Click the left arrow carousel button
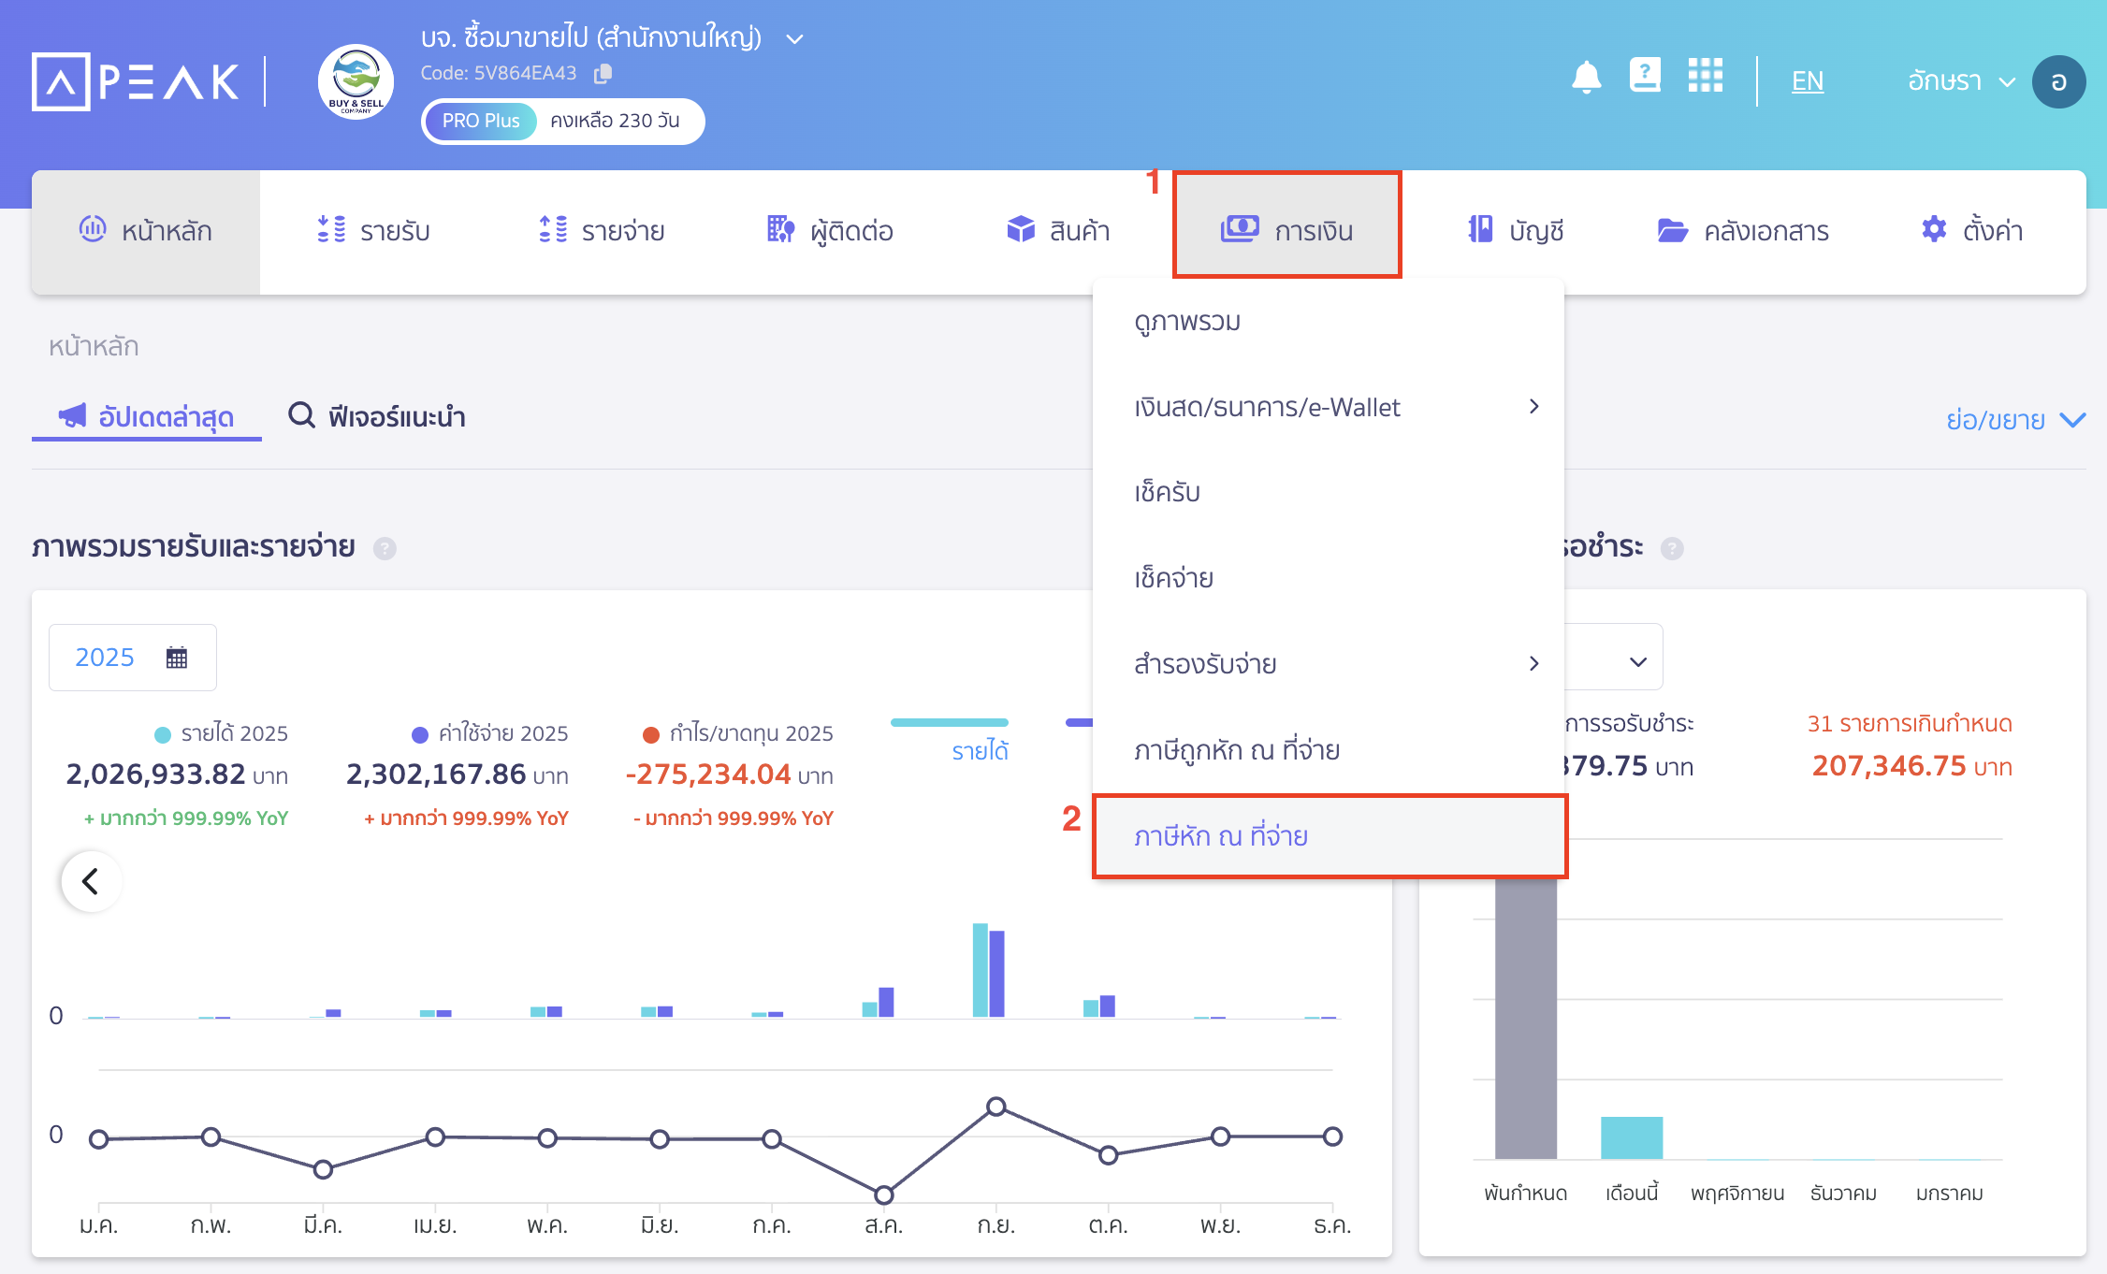The image size is (2107, 1274). pos(91,881)
